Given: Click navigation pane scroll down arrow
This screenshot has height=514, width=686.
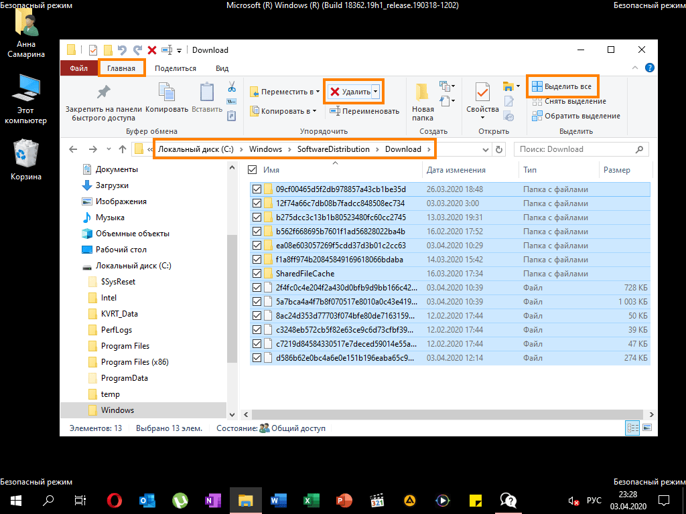Looking at the screenshot, I should (232, 414).
